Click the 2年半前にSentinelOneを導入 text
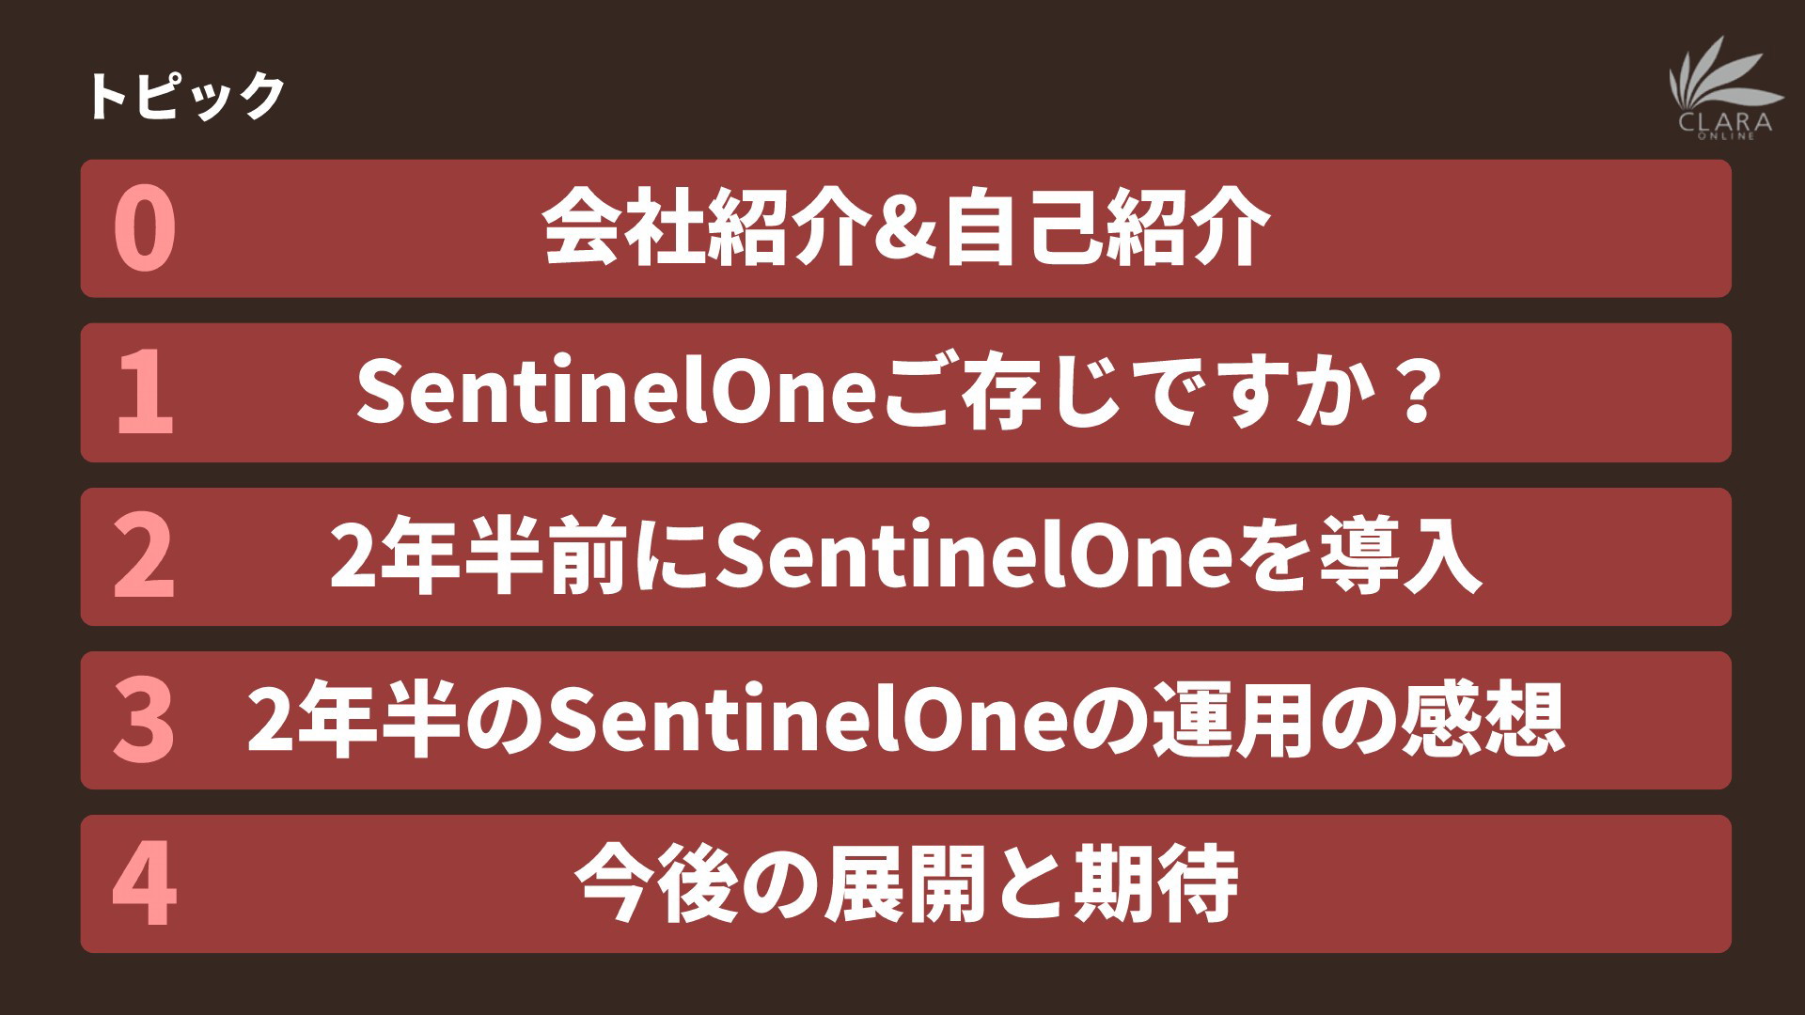Image resolution: width=1805 pixels, height=1015 pixels. coord(906,556)
